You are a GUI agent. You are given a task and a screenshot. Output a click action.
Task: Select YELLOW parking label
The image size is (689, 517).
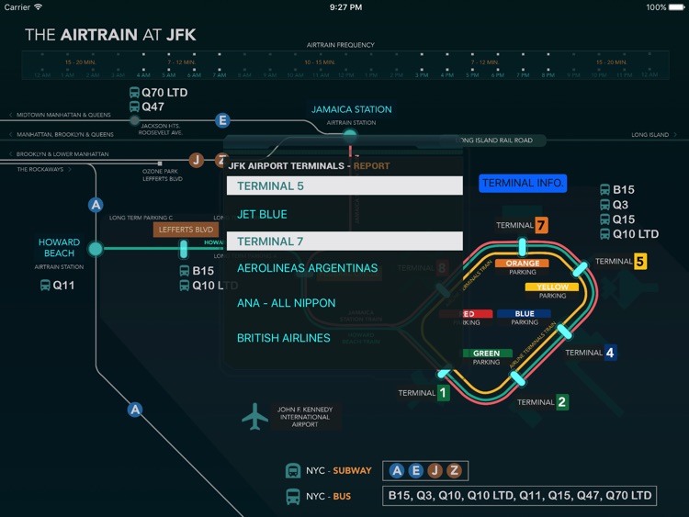coord(552,287)
